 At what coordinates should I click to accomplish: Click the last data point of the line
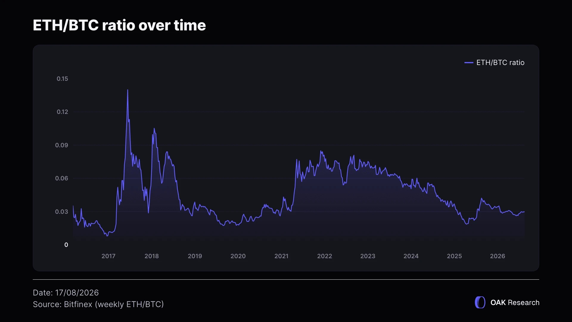pos(524,212)
